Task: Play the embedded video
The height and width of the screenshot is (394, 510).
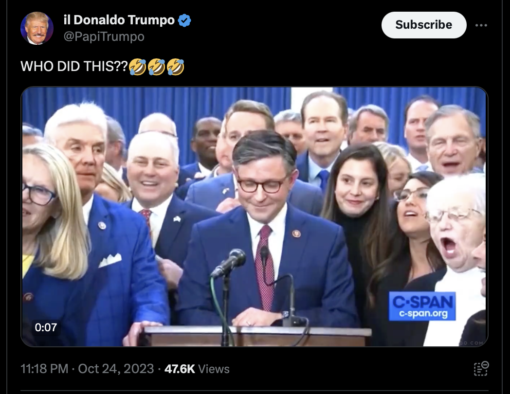Action: 255,216
